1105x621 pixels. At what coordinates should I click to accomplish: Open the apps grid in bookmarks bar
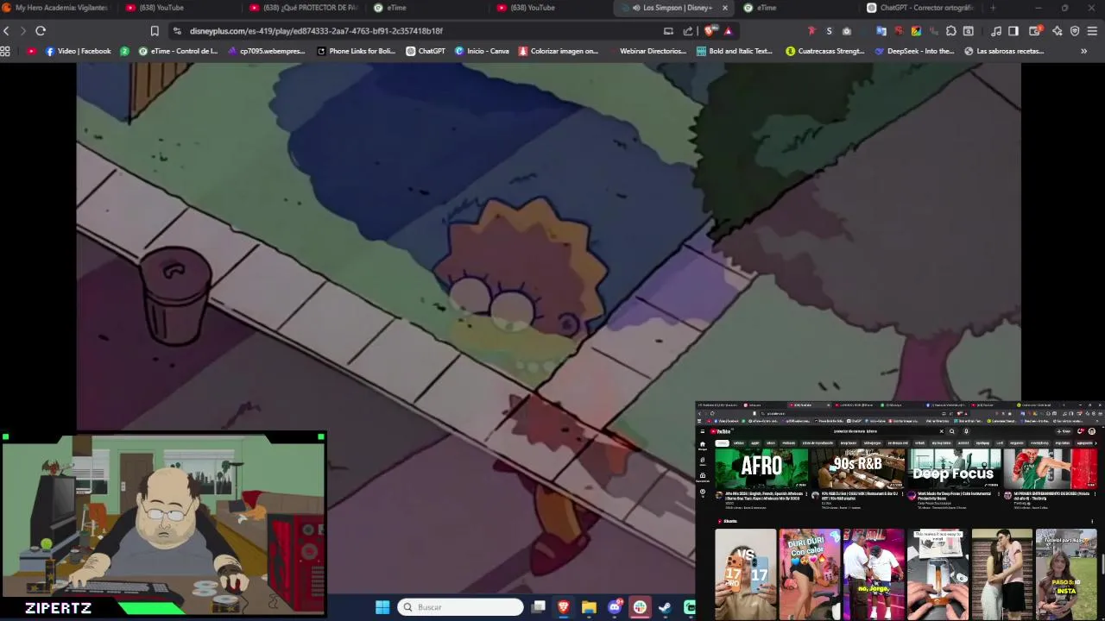click(6, 52)
